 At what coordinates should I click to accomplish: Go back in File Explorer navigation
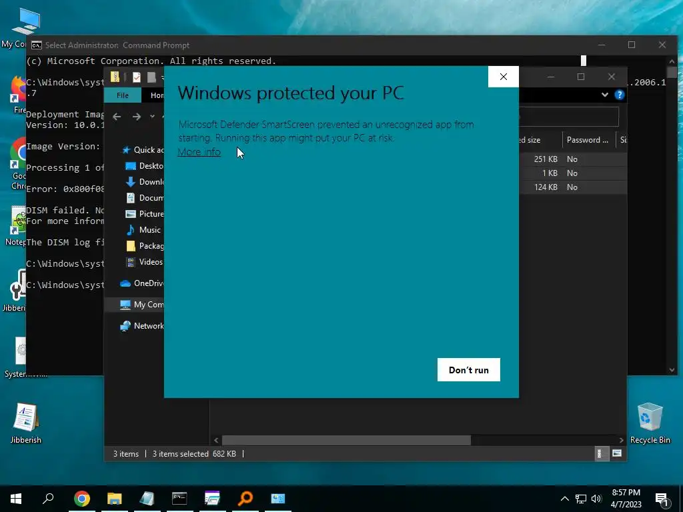[117, 116]
